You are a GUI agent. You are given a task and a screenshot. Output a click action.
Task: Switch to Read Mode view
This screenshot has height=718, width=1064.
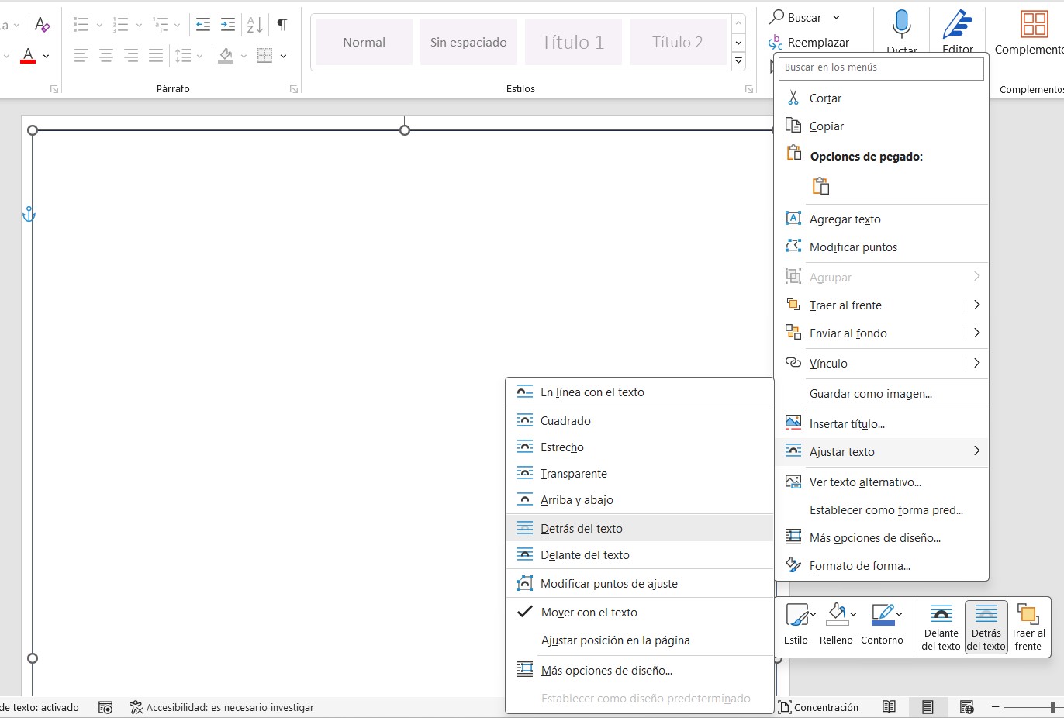coord(890,707)
